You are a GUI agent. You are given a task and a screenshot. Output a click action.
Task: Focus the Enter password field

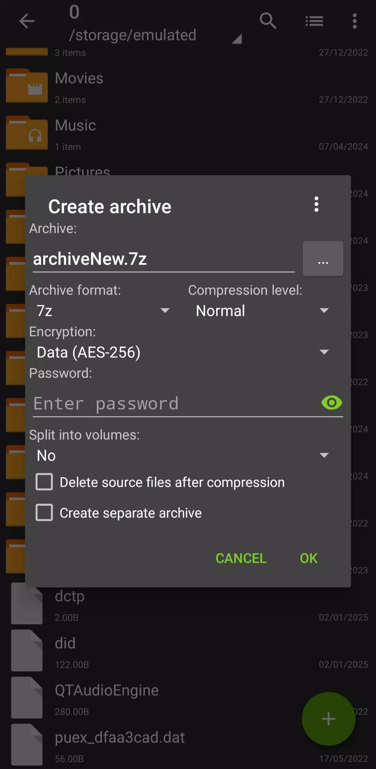[x=174, y=404]
